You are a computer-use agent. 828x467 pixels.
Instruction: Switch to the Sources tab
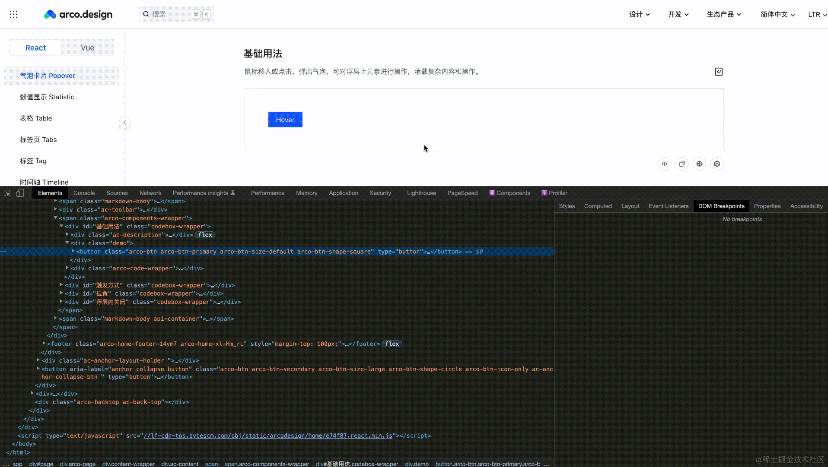(x=117, y=193)
